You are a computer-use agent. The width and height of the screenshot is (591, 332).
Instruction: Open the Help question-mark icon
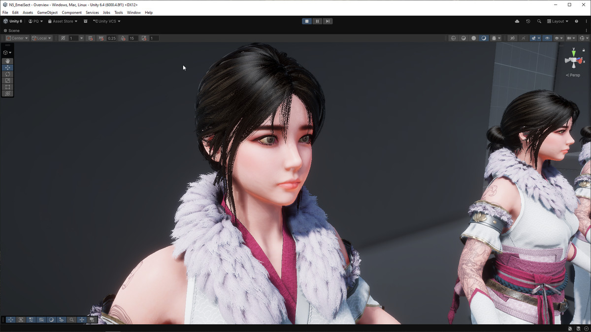coord(576,21)
